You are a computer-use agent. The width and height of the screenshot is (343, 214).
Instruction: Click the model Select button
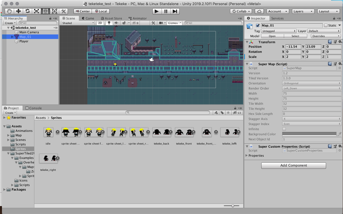[296, 36]
